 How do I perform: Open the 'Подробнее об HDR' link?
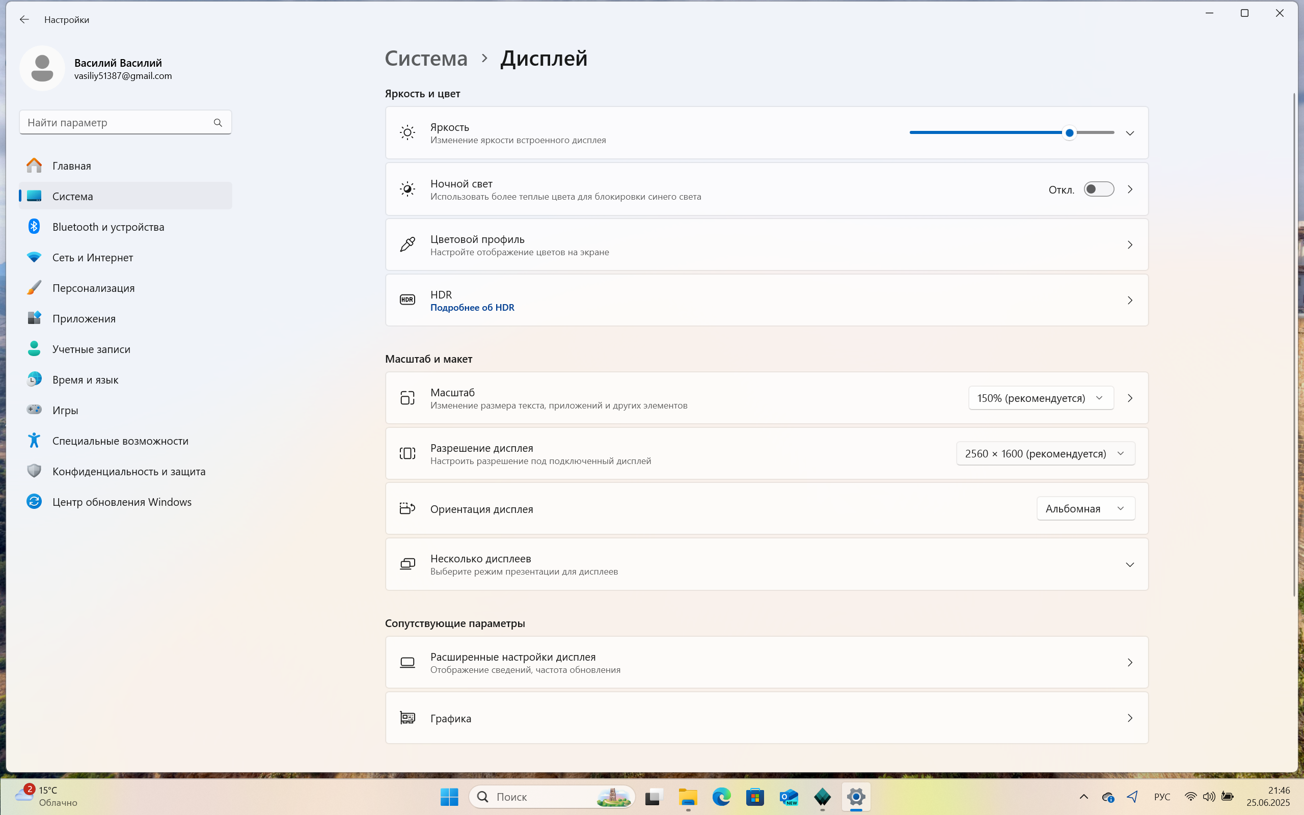(x=472, y=307)
